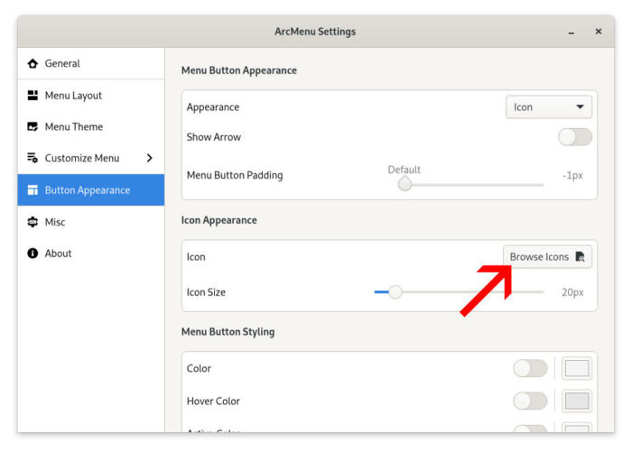The height and width of the screenshot is (452, 632).
Task: Click the Icon Size slider handle
Action: coord(395,292)
